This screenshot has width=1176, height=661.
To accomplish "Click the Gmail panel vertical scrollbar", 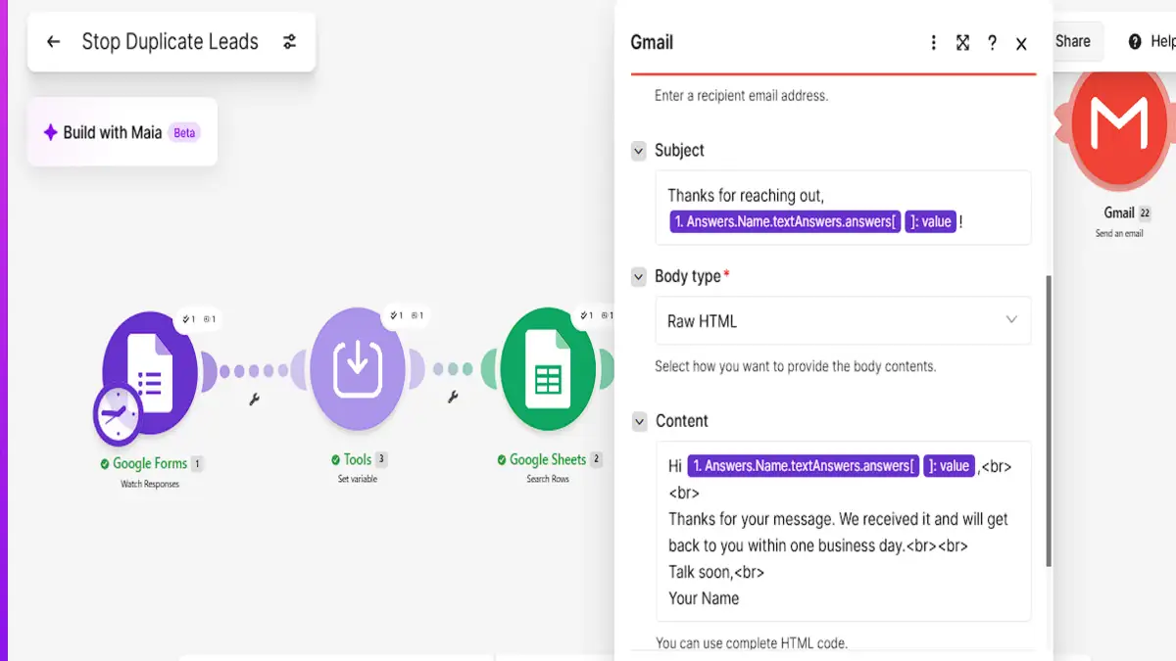I will pyautogui.click(x=1048, y=421).
